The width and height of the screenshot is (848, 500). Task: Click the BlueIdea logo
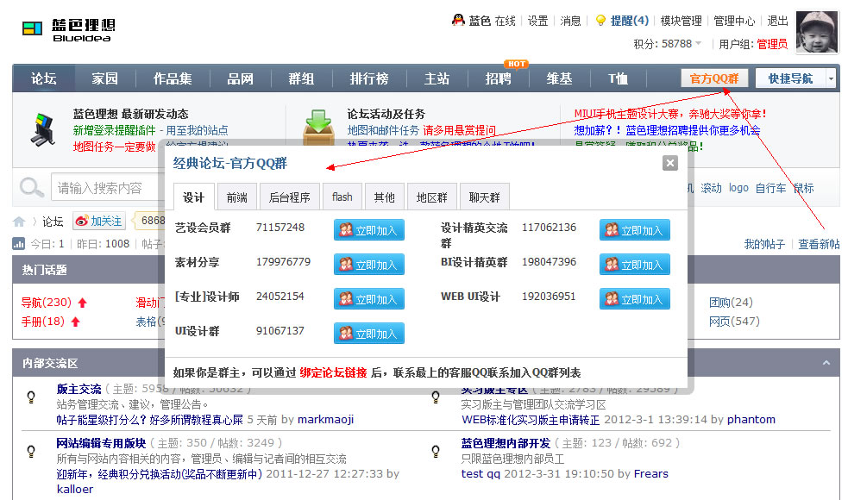coord(69,29)
